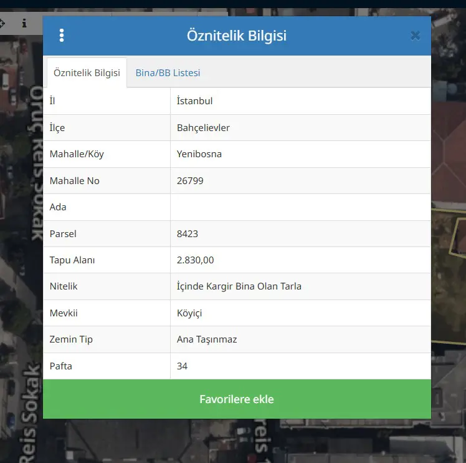Click the Pafta label

click(x=61, y=366)
